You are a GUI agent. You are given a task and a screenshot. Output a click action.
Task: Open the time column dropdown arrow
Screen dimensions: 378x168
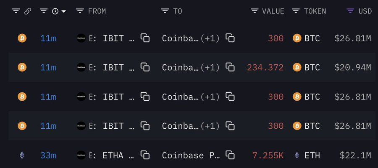click(64, 11)
